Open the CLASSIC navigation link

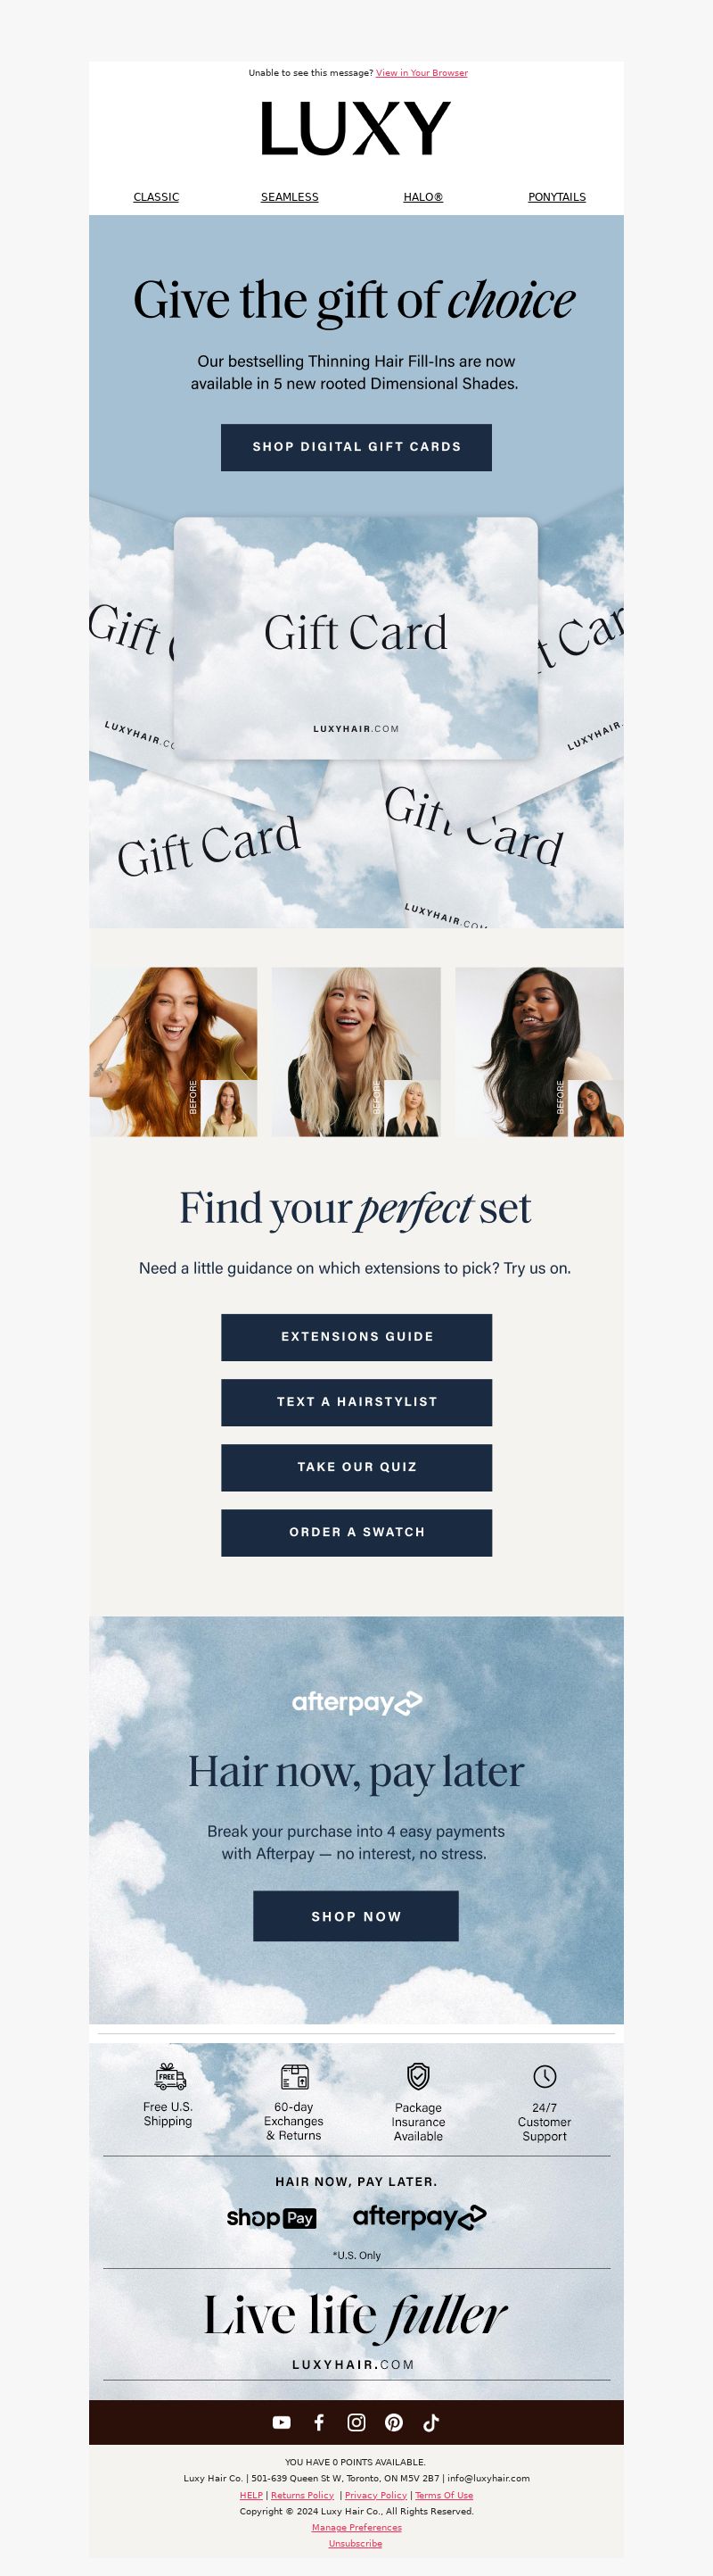157,197
